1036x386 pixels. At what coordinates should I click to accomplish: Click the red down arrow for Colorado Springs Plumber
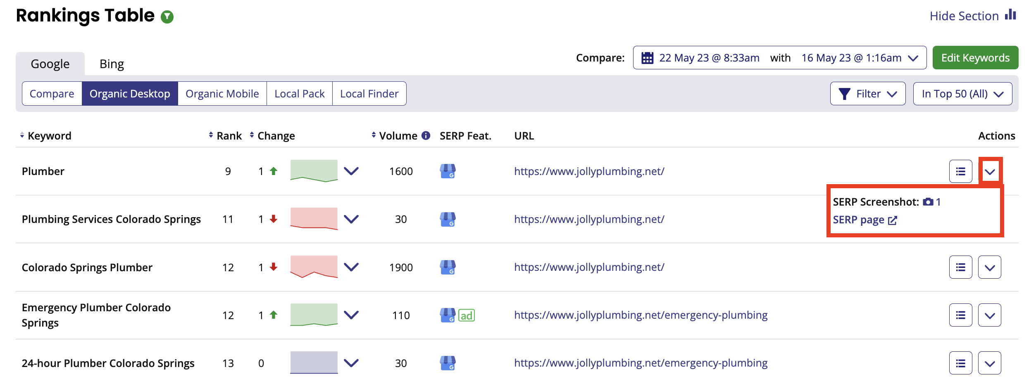[x=274, y=267]
